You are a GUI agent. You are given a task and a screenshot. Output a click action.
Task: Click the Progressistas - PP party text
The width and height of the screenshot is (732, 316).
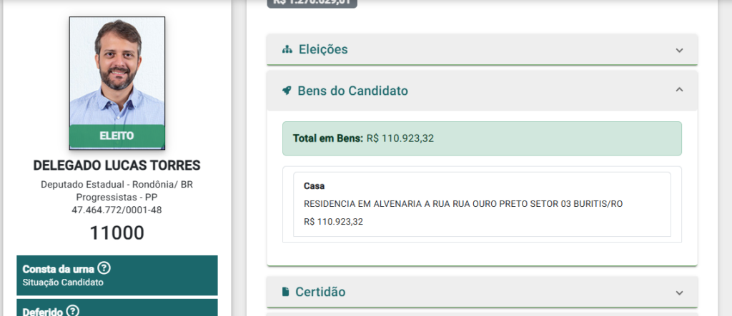click(117, 198)
